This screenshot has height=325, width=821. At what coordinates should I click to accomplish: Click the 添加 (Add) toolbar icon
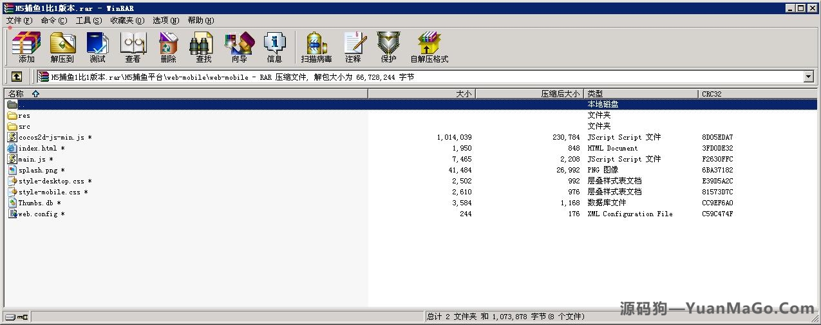26,47
